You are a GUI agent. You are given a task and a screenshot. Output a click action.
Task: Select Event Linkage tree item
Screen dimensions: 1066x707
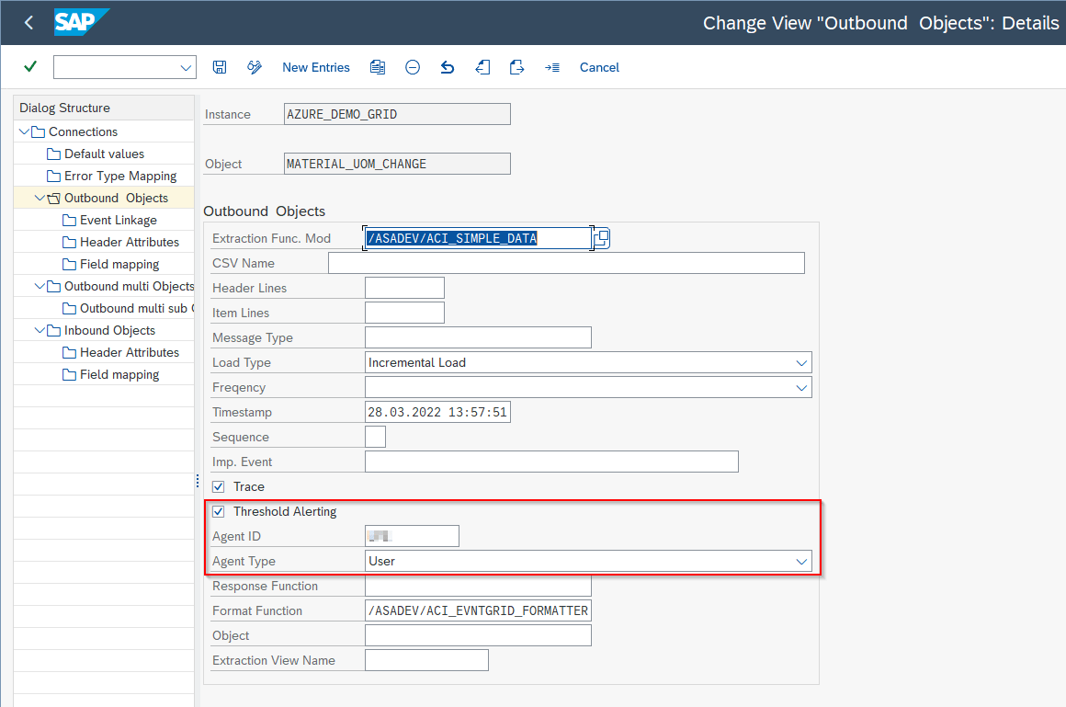(119, 220)
